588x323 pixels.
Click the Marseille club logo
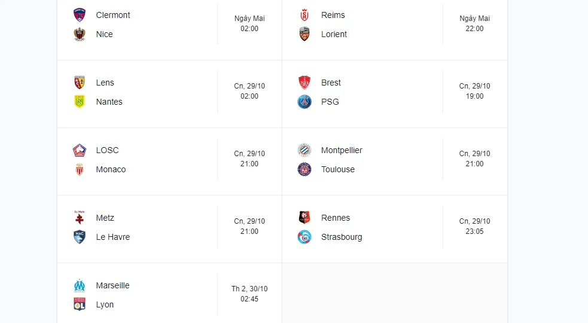80,285
